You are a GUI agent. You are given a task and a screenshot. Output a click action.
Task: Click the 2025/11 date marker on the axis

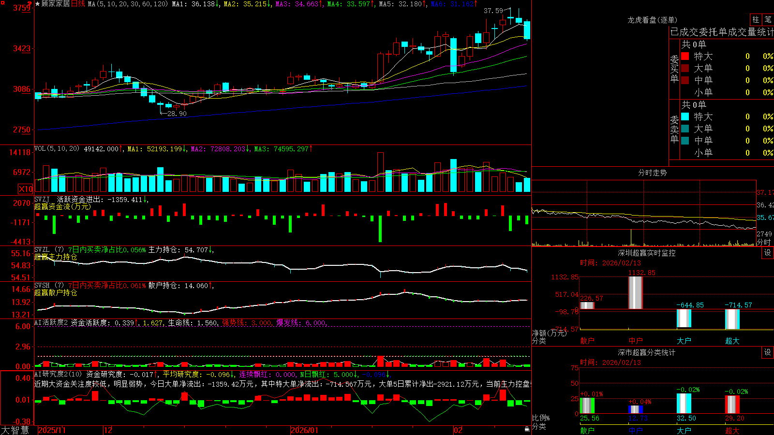(x=52, y=430)
